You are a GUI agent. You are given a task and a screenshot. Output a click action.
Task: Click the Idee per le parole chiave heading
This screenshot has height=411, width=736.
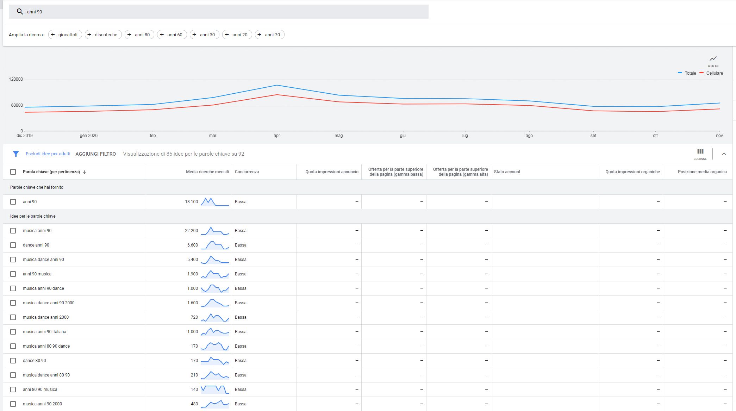[x=33, y=216]
